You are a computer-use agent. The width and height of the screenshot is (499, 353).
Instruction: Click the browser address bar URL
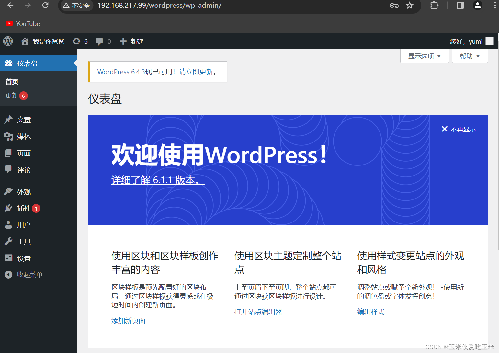coord(159,5)
